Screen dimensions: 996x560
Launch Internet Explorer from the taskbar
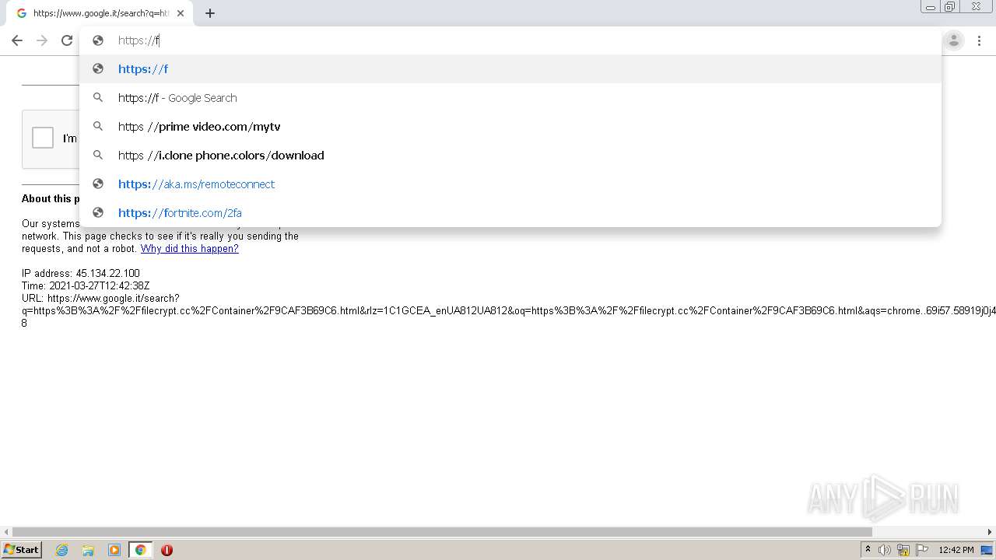pyautogui.click(x=62, y=550)
